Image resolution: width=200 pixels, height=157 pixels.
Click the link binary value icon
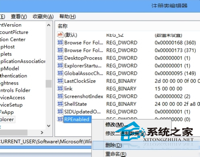(60, 88)
